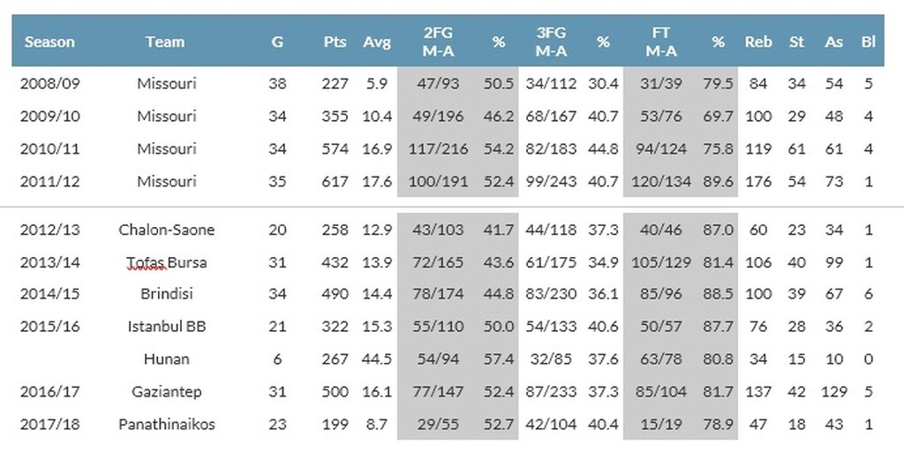
Task: Select the Avg column header
Action: 377,42
